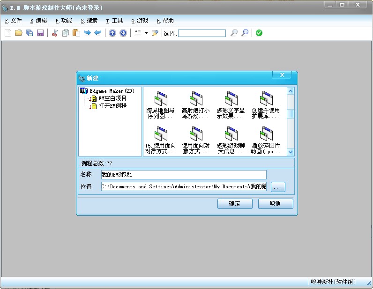
Task: Click the 确定 button
Action: click(235, 204)
